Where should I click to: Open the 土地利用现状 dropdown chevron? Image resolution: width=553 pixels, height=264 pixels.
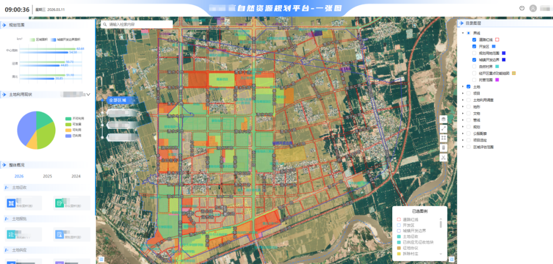[x=88, y=94]
